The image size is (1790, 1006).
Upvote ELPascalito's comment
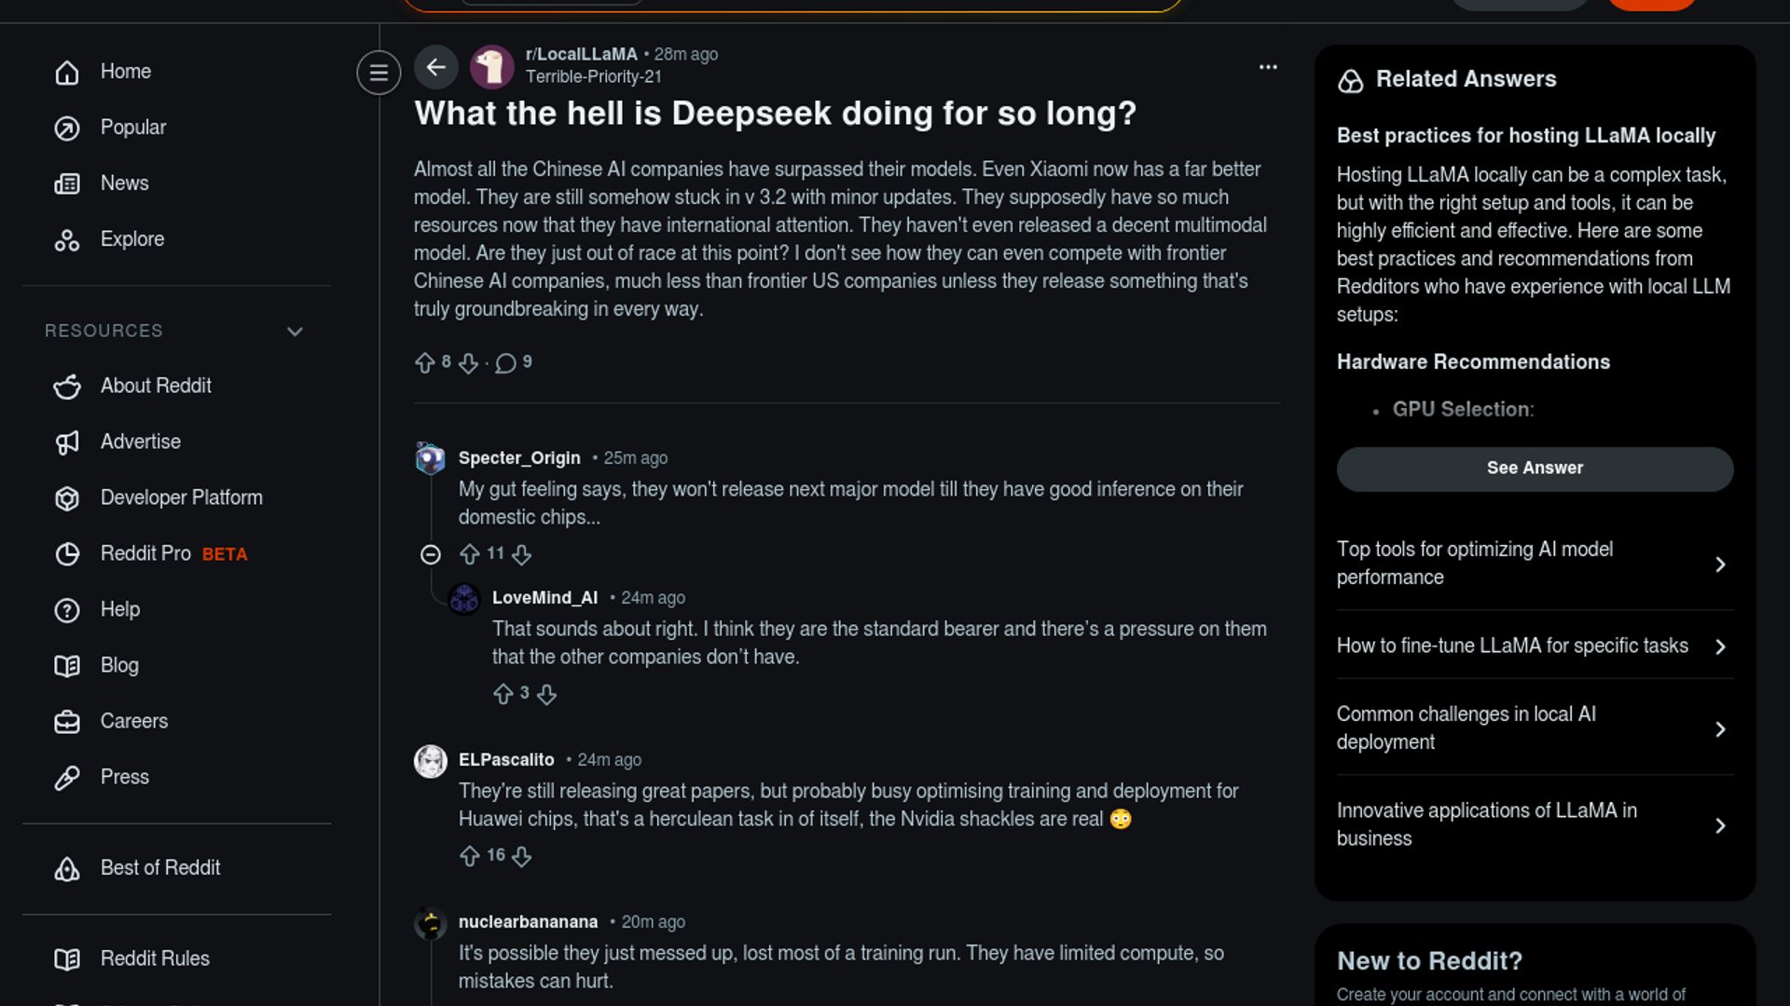pos(470,856)
